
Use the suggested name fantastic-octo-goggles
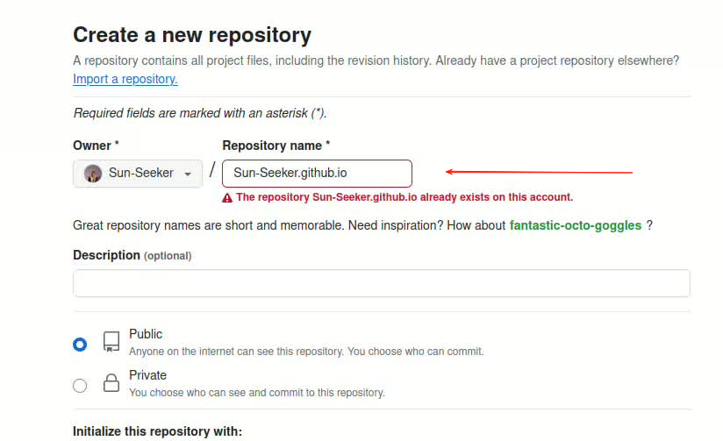[575, 225]
